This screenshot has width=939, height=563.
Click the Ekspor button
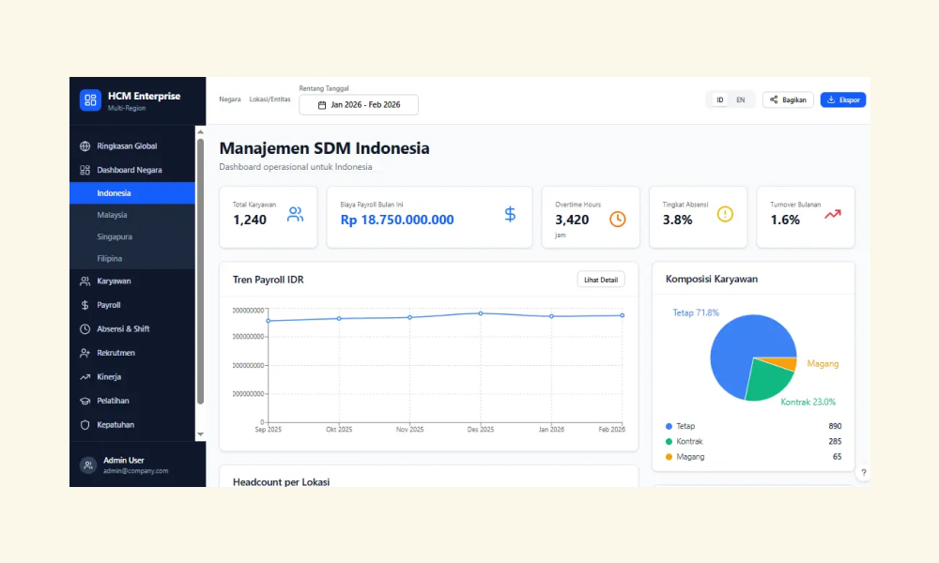(843, 99)
